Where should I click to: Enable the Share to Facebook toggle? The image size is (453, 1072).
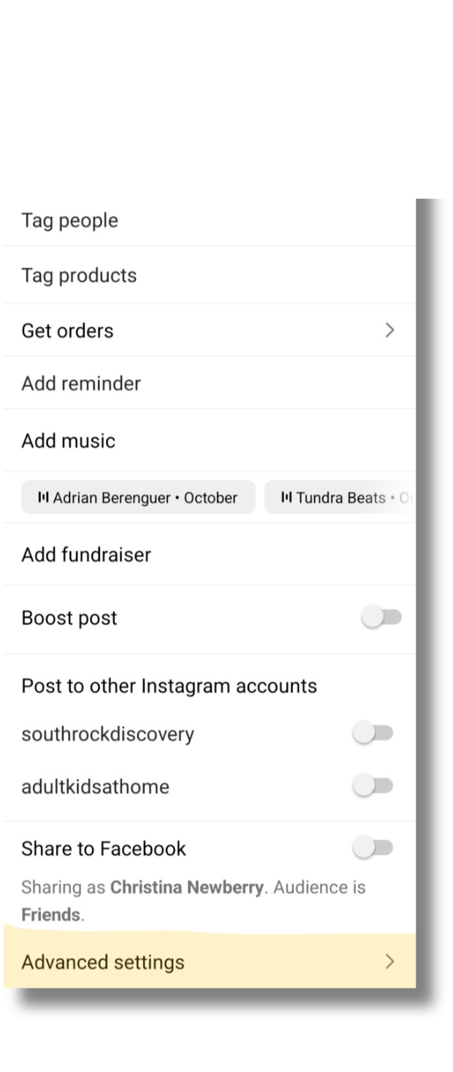[373, 848]
